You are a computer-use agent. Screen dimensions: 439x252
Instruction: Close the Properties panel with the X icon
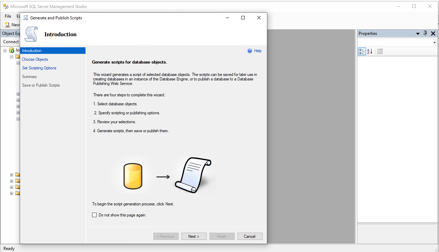click(433, 33)
